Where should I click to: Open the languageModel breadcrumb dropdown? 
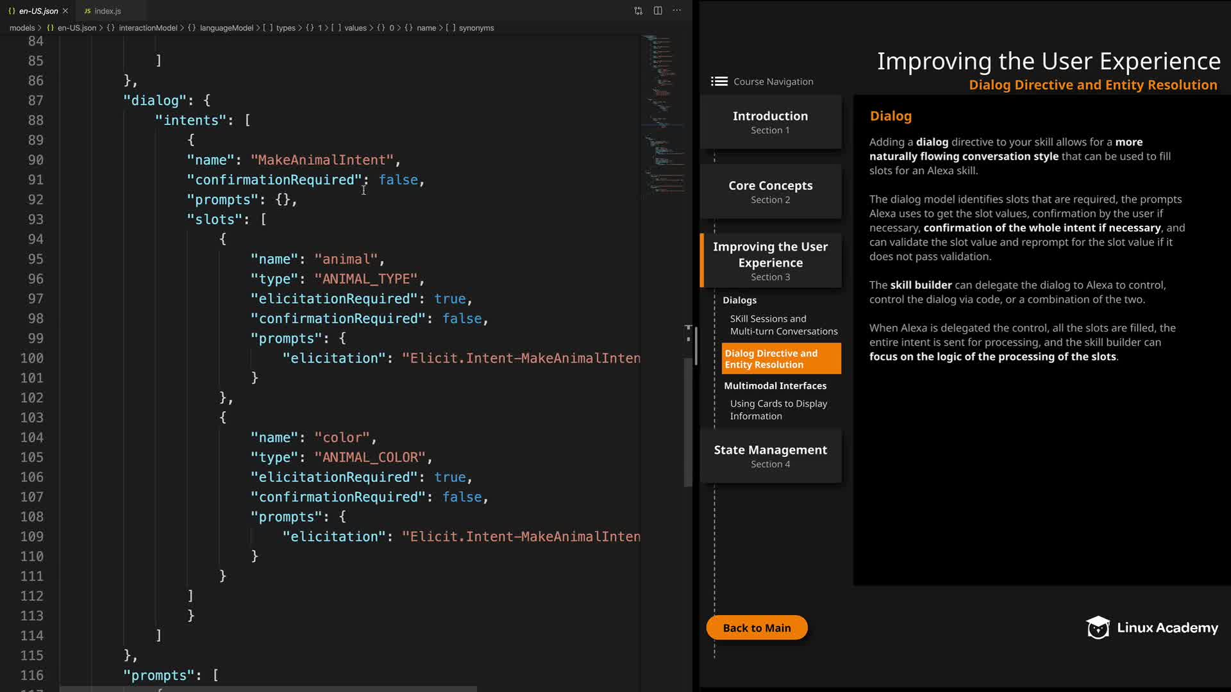click(x=226, y=28)
